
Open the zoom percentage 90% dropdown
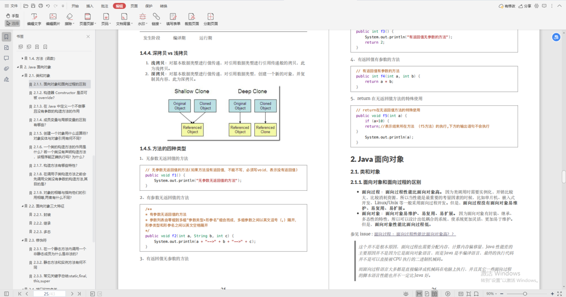click(492, 294)
